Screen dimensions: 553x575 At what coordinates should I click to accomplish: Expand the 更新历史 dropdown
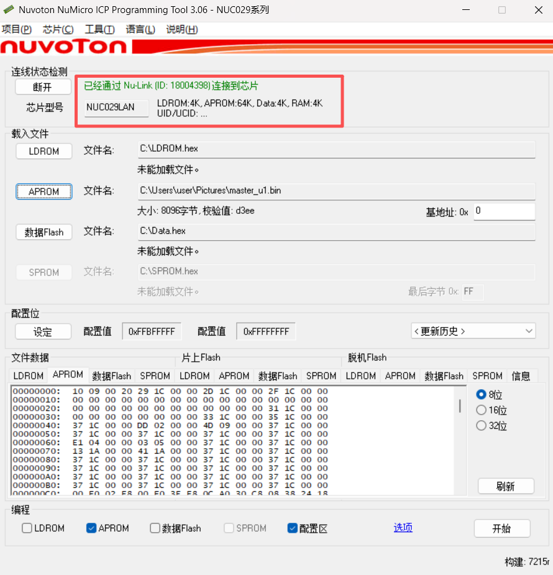click(473, 331)
